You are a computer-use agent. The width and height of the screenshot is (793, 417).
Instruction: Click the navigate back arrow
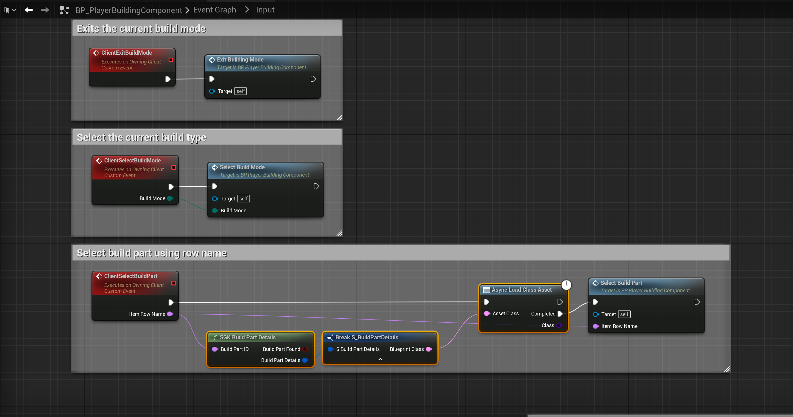point(29,10)
